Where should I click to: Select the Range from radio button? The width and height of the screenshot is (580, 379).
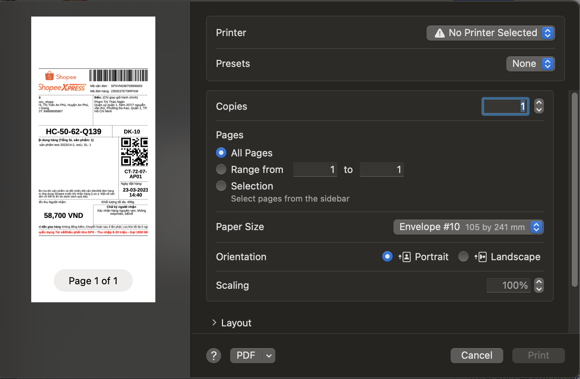(221, 170)
